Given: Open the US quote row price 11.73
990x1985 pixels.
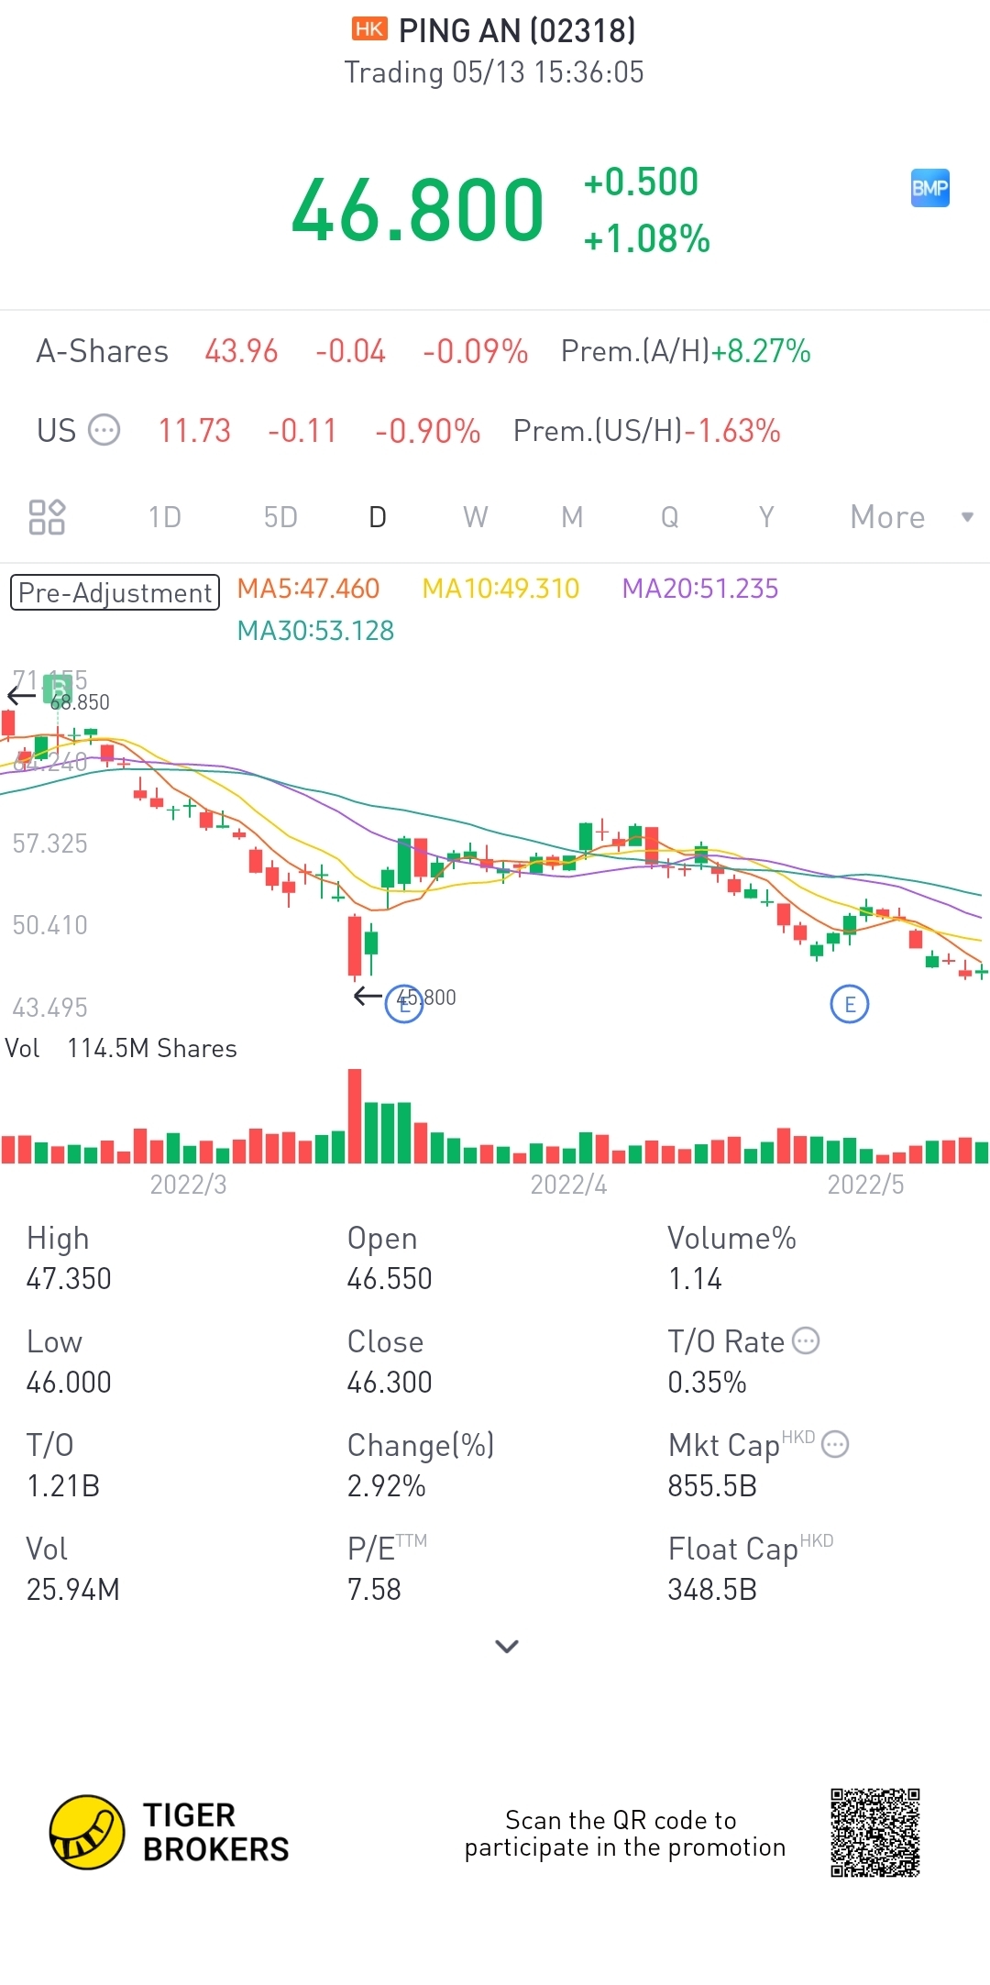Looking at the screenshot, I should coord(194,430).
